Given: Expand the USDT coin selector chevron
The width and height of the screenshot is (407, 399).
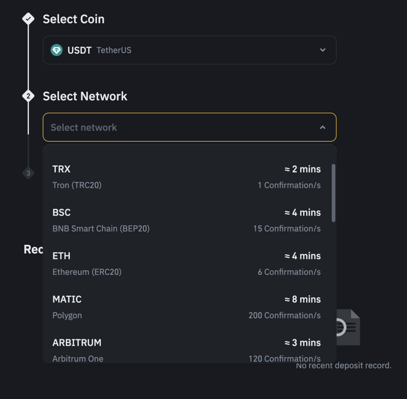Looking at the screenshot, I should 323,50.
